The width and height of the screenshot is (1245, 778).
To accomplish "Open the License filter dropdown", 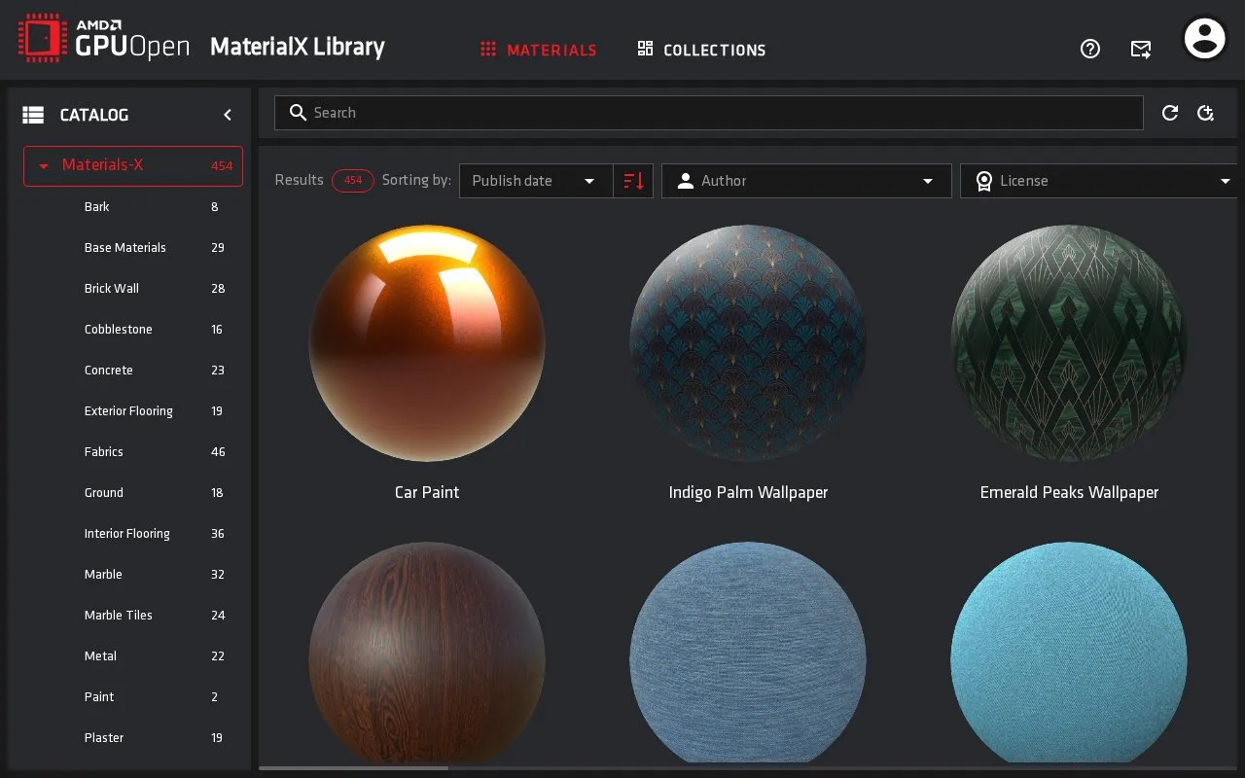I will click(1098, 181).
